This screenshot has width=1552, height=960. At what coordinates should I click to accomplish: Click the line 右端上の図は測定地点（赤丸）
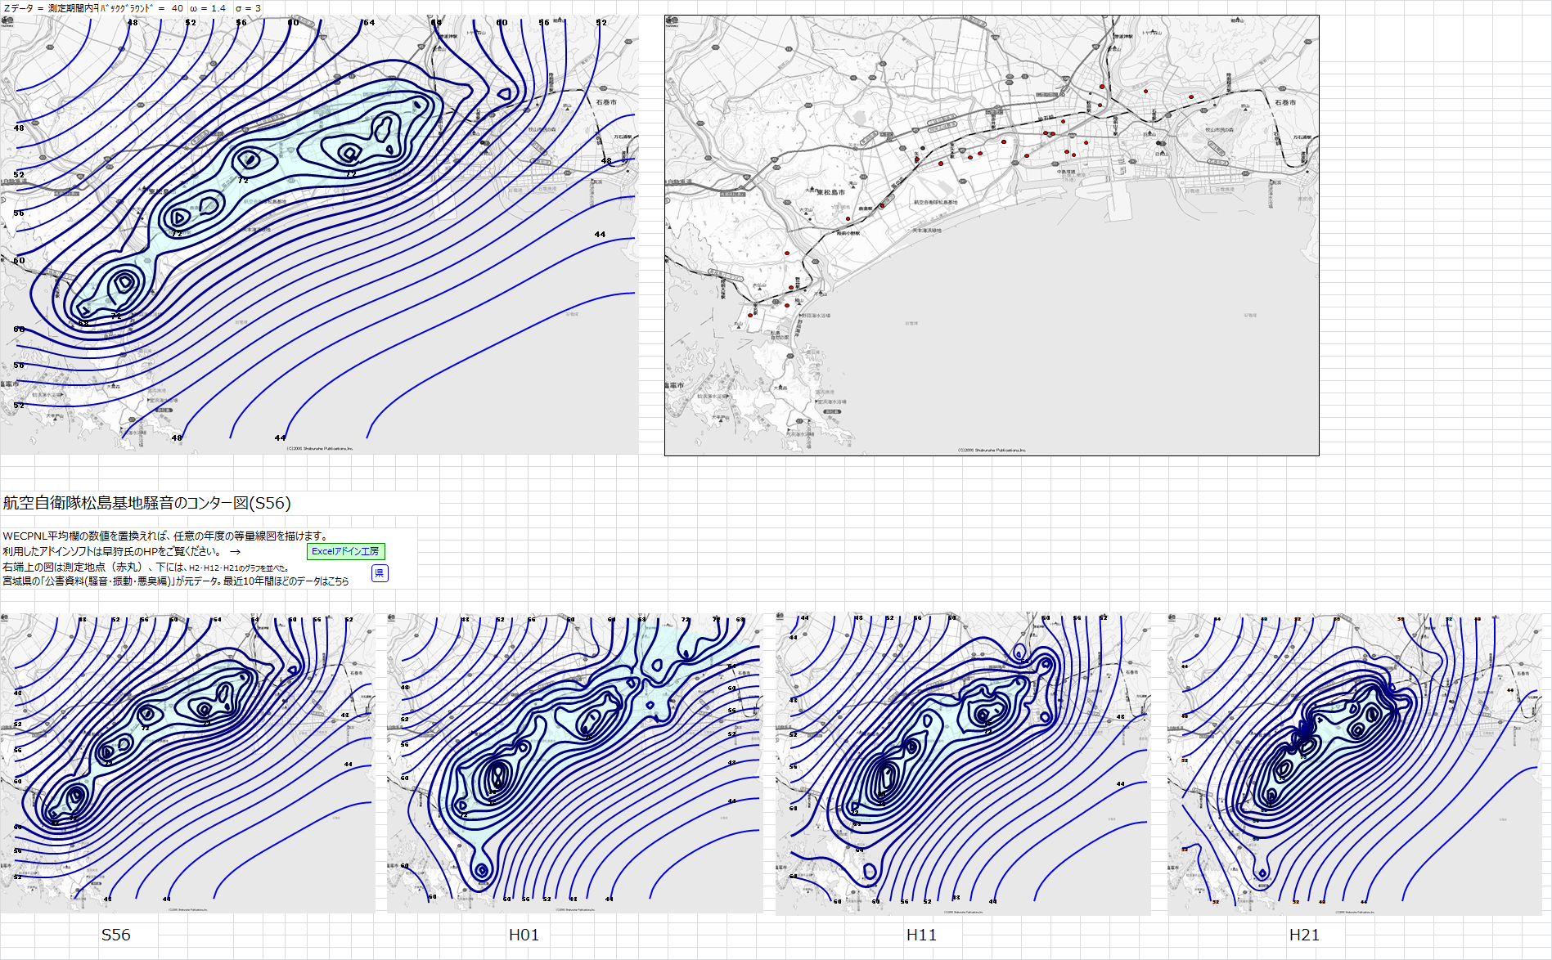(146, 567)
